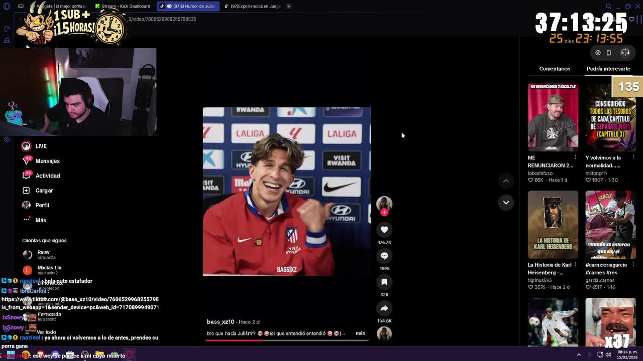Open options for the Y volvimos a la normalidad video
Screen dimensions: 643x361
tap(633, 157)
